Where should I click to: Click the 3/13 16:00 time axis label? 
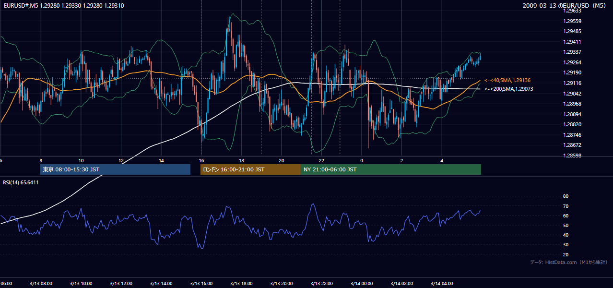tap(201, 283)
